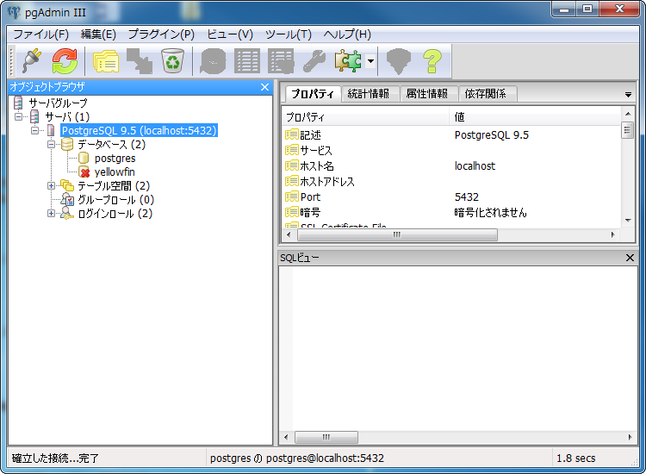The height and width of the screenshot is (474, 646).
Task: Open the ファイル(F) menu
Action: (x=40, y=34)
